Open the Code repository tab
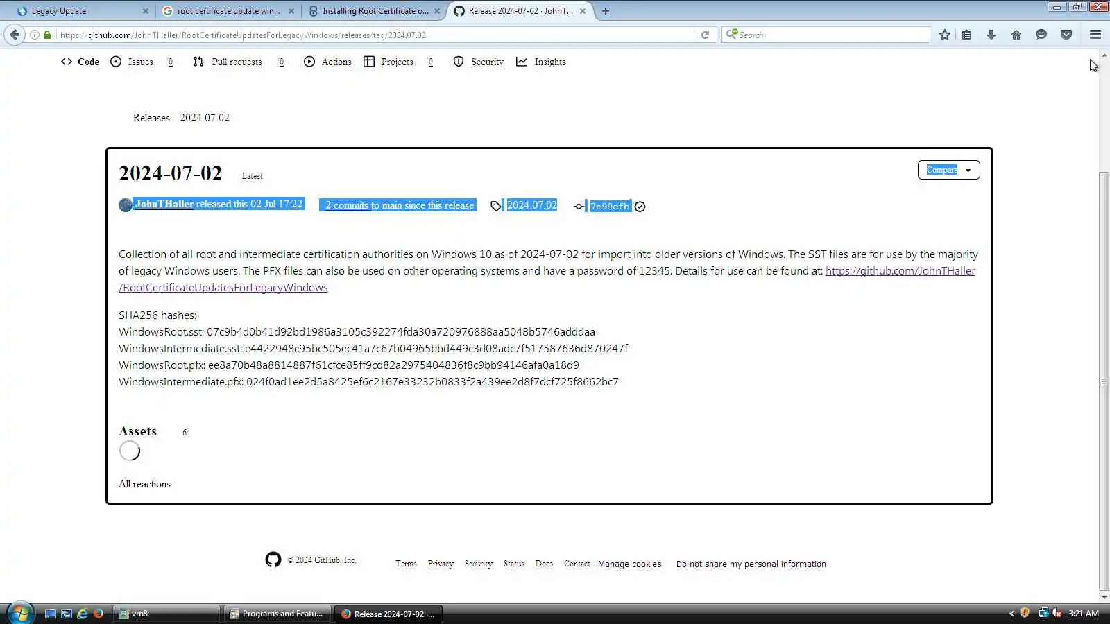The image size is (1110, 624). pyautogui.click(x=80, y=62)
